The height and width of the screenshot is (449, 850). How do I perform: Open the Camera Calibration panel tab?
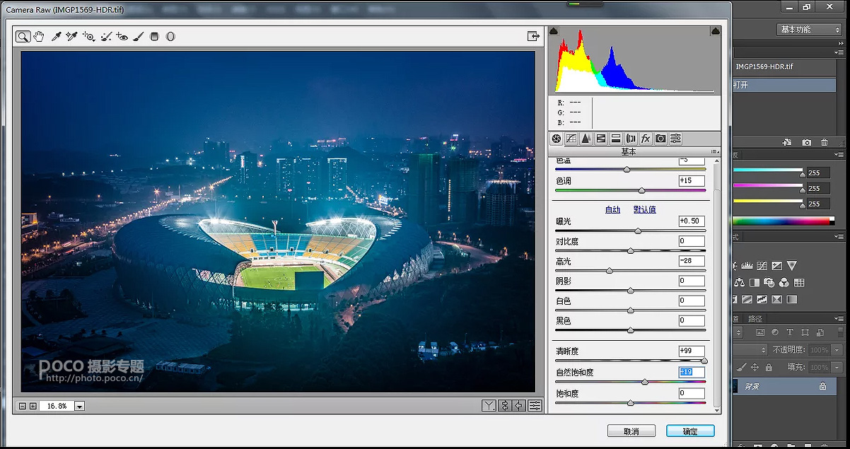click(x=660, y=139)
